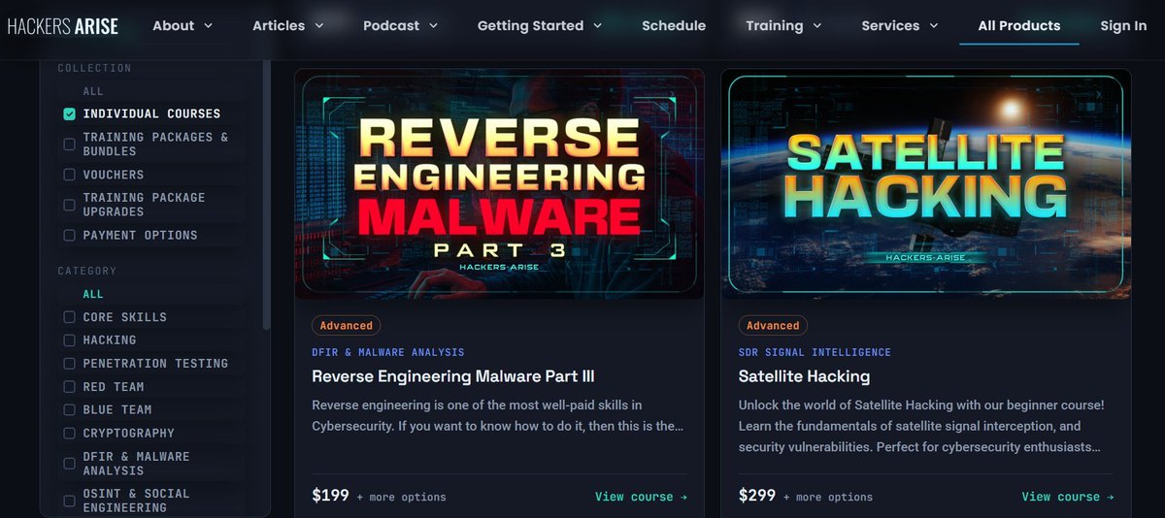This screenshot has height=518, width=1165.
Task: Check the Blue Team category
Action: pyautogui.click(x=69, y=410)
